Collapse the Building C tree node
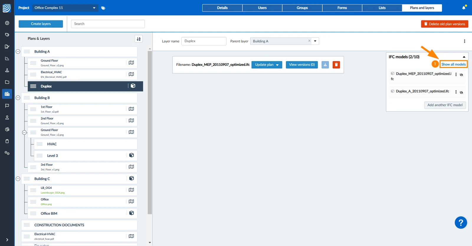The height and width of the screenshot is (246, 472). point(18,179)
